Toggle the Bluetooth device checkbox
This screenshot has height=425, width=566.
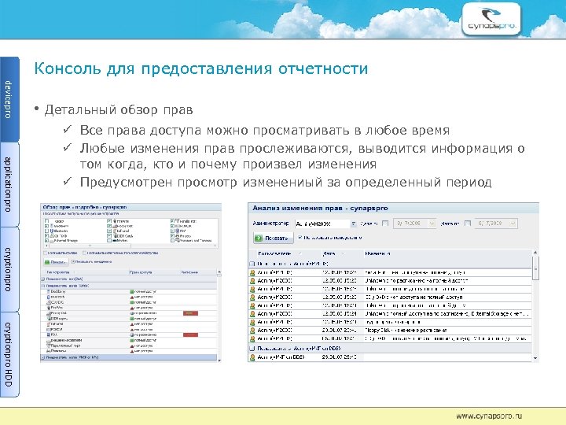point(46,231)
